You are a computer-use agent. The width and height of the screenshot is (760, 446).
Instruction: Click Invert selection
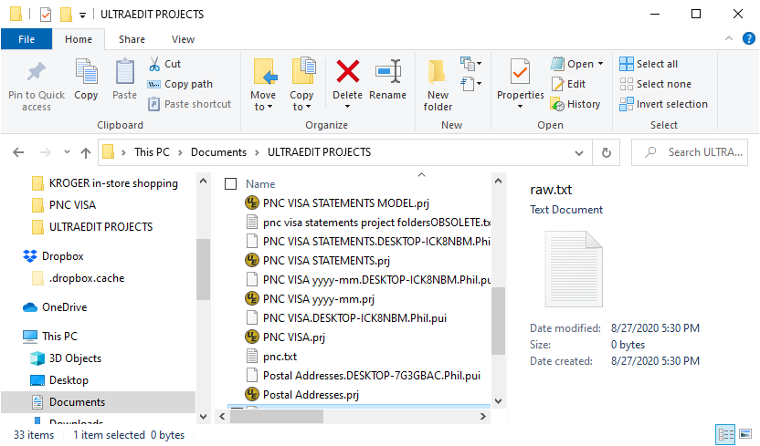tap(663, 104)
